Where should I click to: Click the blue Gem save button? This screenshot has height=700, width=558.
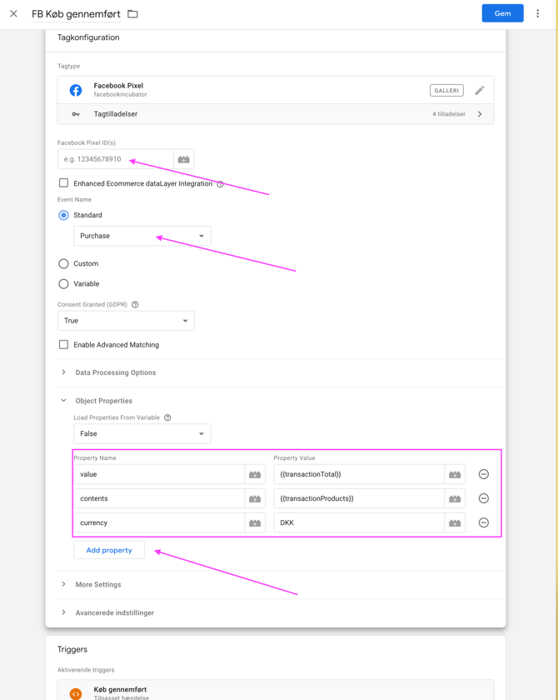tap(502, 13)
